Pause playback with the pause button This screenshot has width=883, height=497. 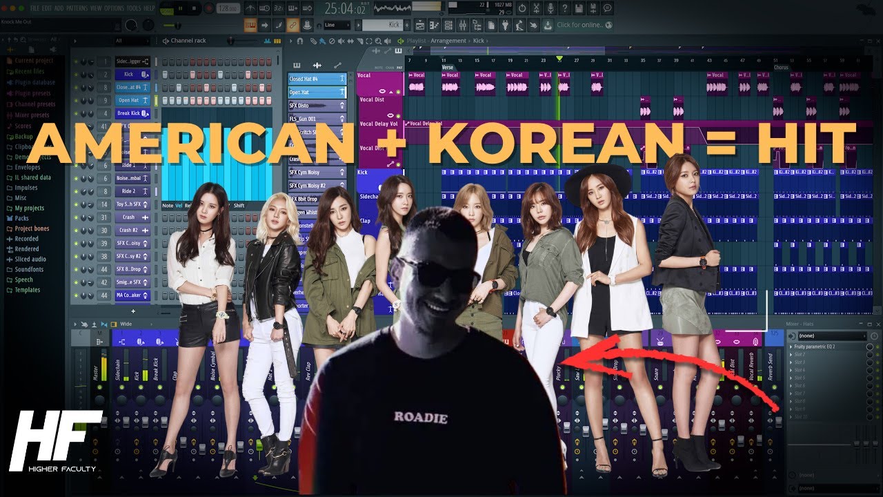point(181,8)
